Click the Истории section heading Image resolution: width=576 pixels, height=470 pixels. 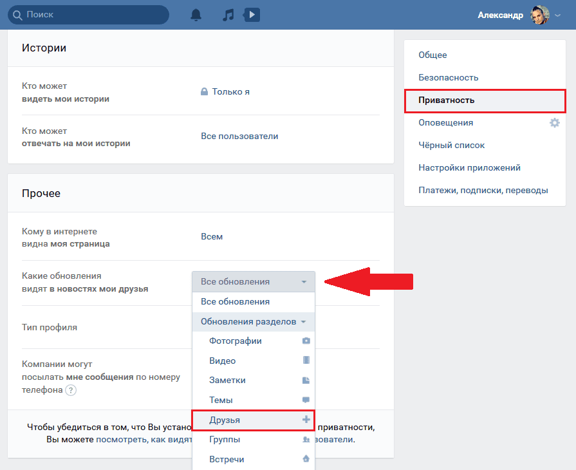pyautogui.click(x=44, y=48)
